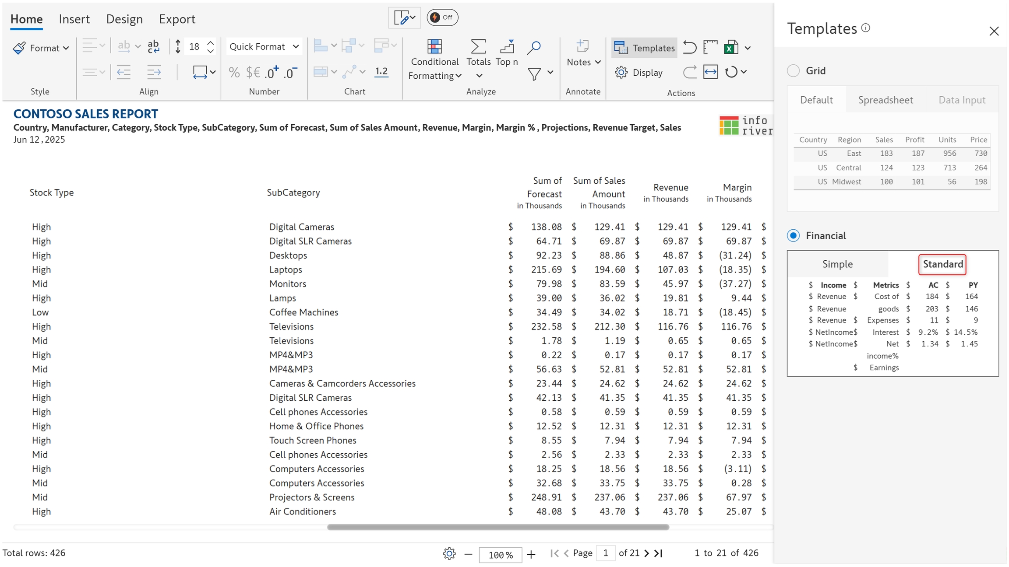
Task: Click the go to last page icon
Action: tap(659, 553)
